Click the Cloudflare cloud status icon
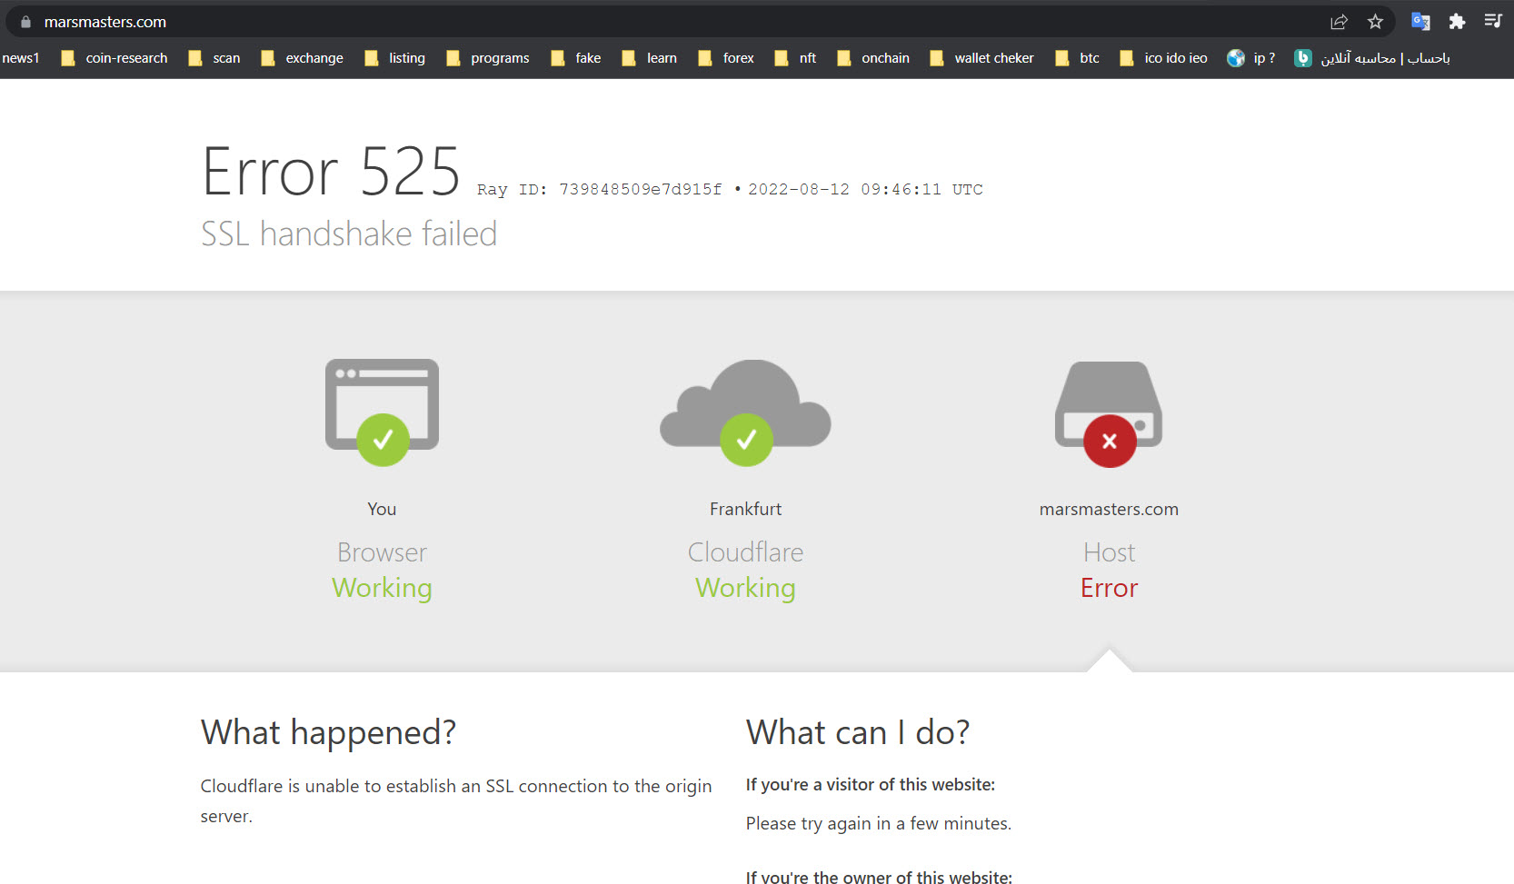Screen dimensions: 1514x884 coord(745,412)
